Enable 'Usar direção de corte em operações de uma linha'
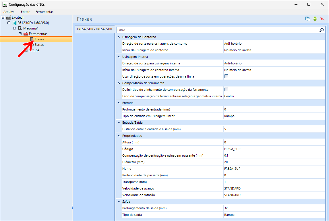This screenshot has height=221, width=329. 226,76
